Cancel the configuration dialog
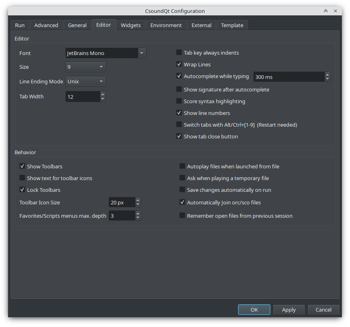Viewport: 350px width, 327px height. click(323, 310)
